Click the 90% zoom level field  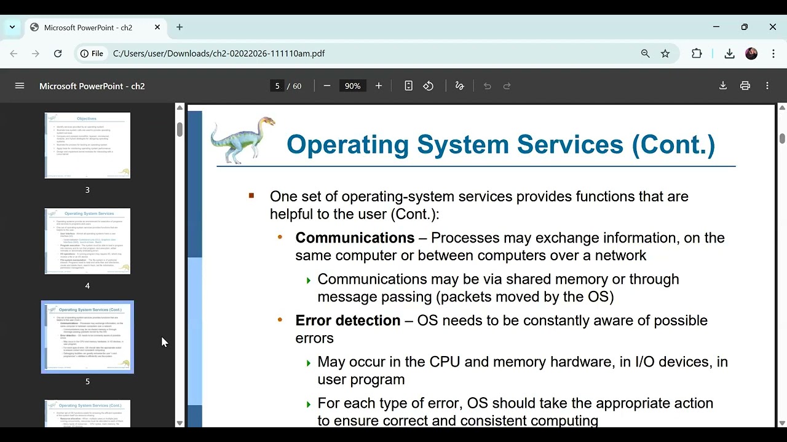click(352, 86)
